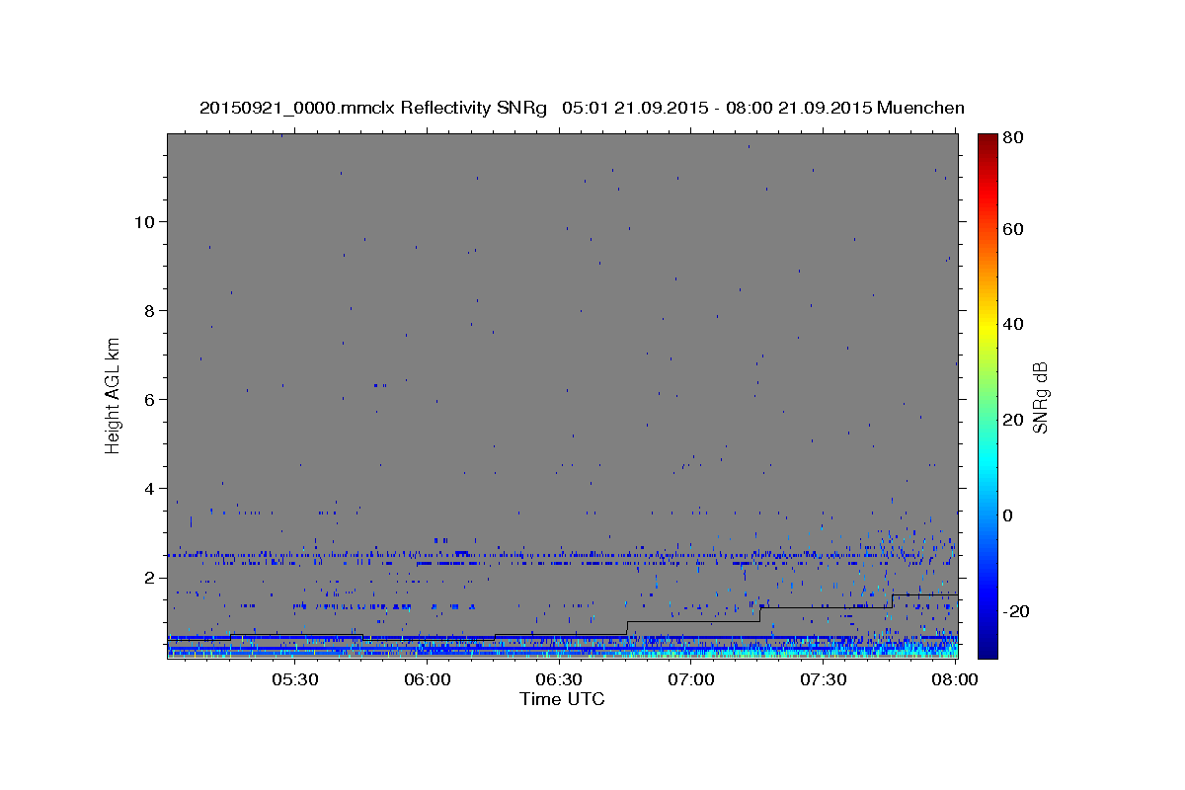Screen dimensions: 1185x790
Task: Click the colorbar value 40
Action: [1013, 324]
